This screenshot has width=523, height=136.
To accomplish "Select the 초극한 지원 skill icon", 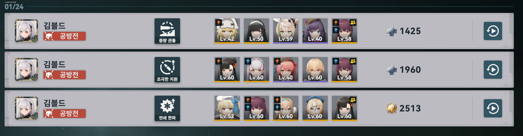I will [167, 70].
